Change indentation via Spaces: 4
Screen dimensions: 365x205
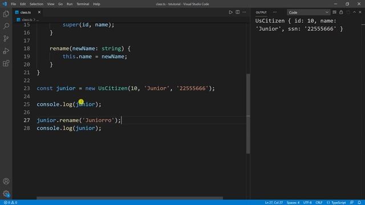click(293, 203)
